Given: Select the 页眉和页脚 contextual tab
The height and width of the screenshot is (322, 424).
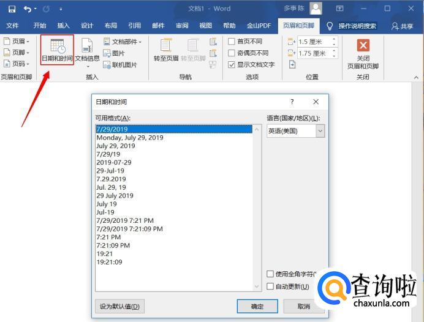Looking at the screenshot, I should (298, 26).
